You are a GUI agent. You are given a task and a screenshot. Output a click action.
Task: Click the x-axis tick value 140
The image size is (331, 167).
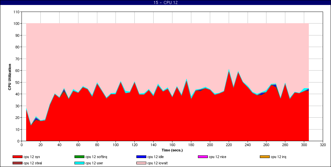click(154, 145)
